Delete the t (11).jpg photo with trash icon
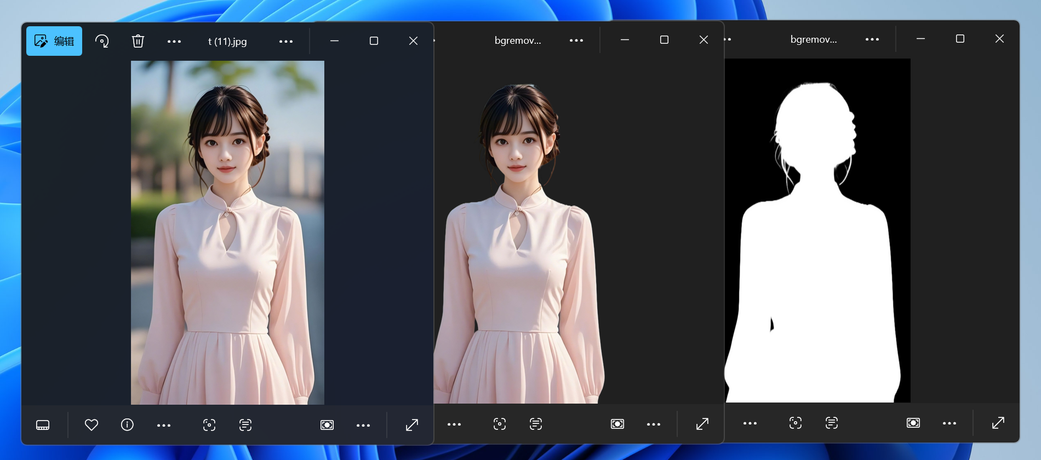Screen dimensions: 1041x460 pyautogui.click(x=138, y=41)
